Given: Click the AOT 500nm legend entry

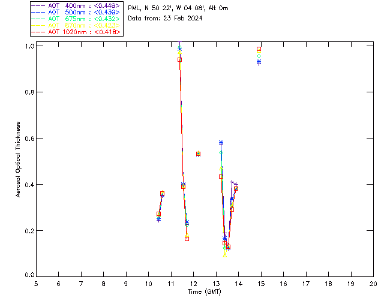Looking at the screenshot, I should click(76, 12).
